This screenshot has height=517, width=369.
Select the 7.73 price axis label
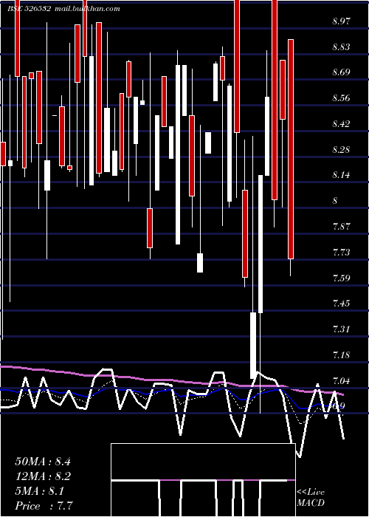(x=341, y=253)
